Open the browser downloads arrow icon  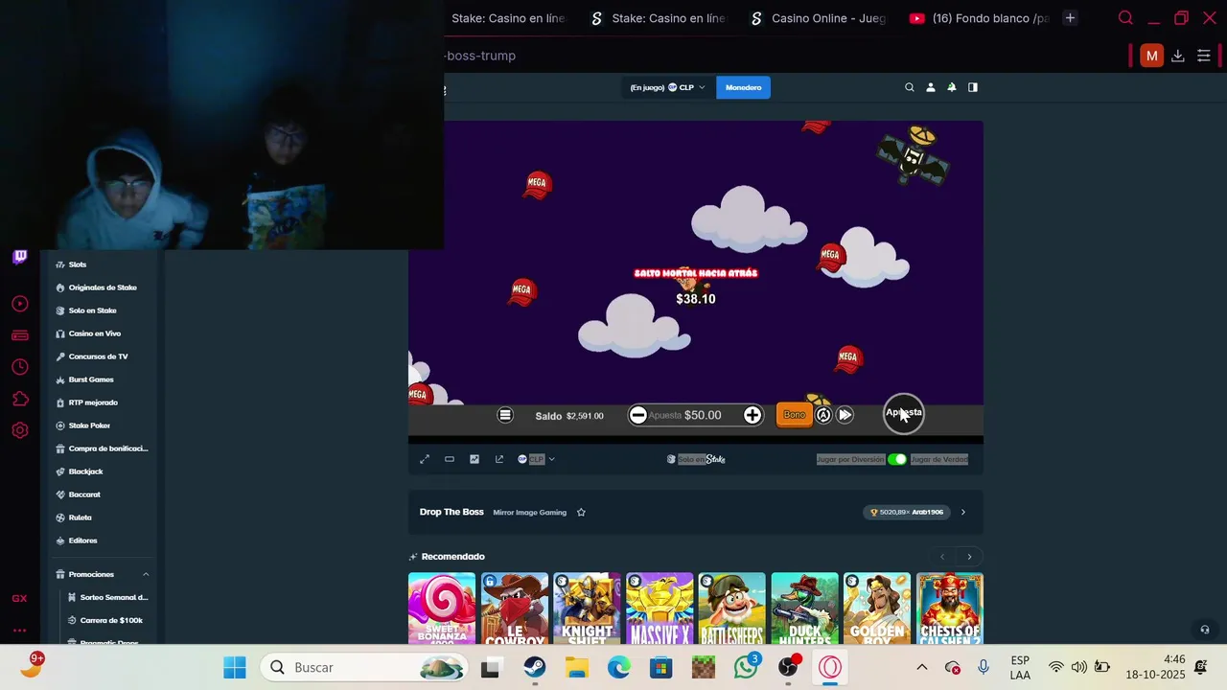(1178, 56)
